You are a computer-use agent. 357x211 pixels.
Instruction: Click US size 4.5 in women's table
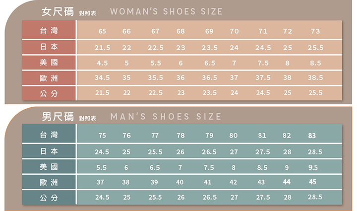pos(102,63)
